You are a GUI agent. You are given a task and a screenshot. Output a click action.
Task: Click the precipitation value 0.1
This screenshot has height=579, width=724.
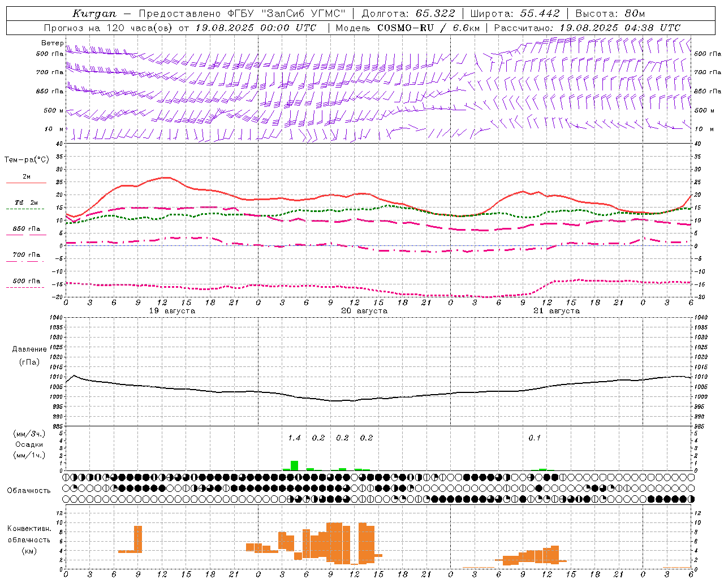(535, 438)
